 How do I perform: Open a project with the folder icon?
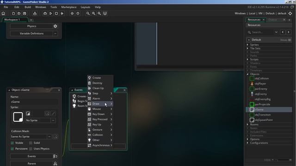[19, 13]
